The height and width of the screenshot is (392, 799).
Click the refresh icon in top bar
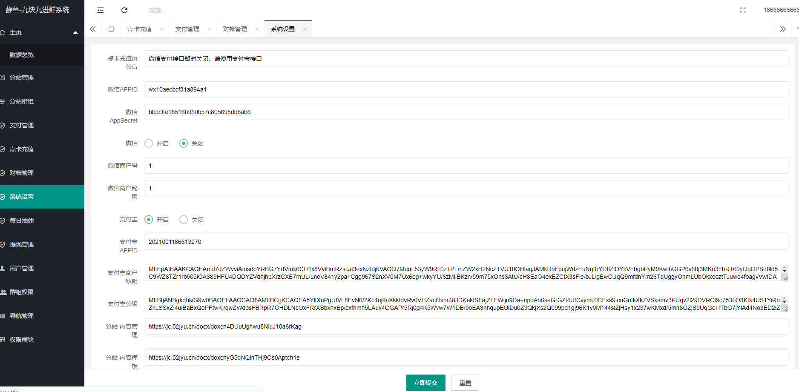124,10
